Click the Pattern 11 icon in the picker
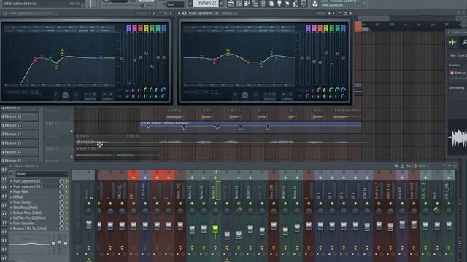The image size is (467, 262). 4,125
